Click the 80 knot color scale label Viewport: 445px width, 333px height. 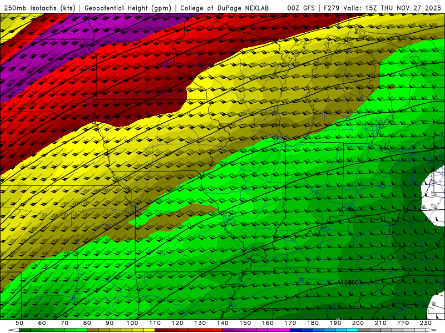(87, 323)
